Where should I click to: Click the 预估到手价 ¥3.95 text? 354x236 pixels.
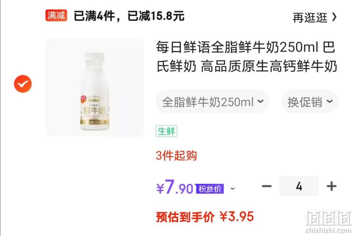(x=205, y=217)
